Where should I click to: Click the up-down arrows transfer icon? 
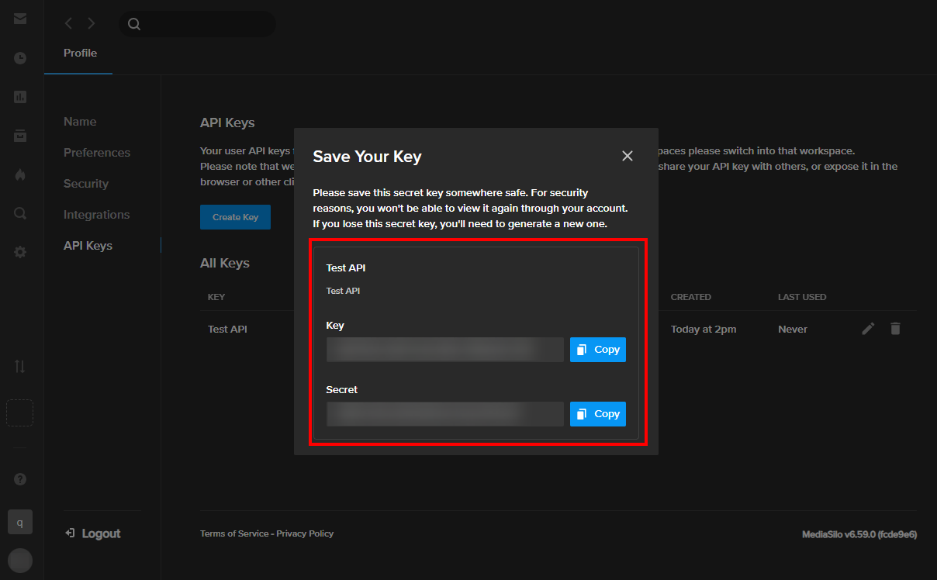(20, 367)
